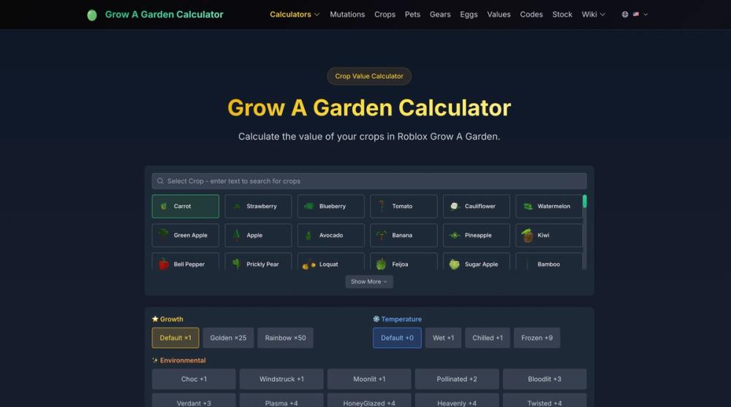Toggle the Heavenly +4 mutation
The image size is (731, 407).
coord(457,400)
